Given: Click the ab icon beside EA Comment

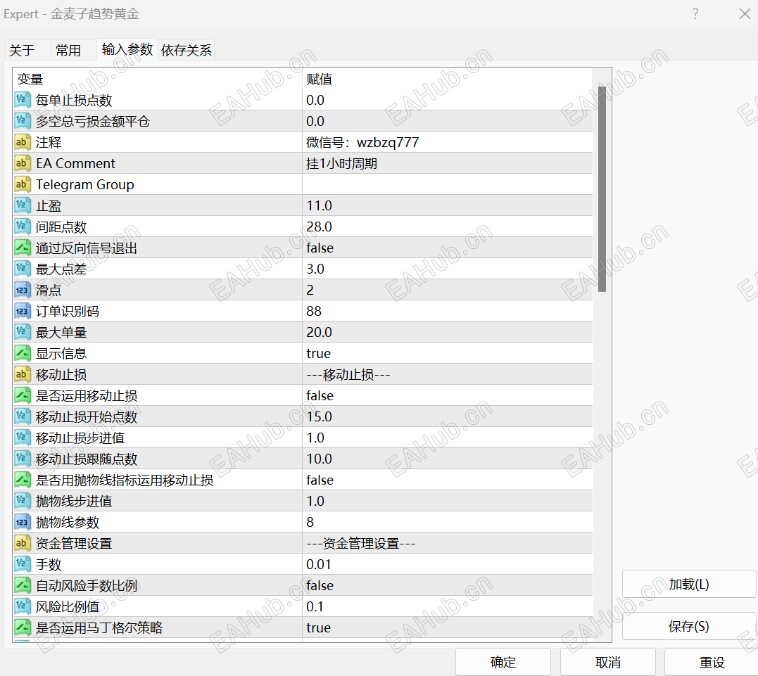Looking at the screenshot, I should tap(22, 163).
